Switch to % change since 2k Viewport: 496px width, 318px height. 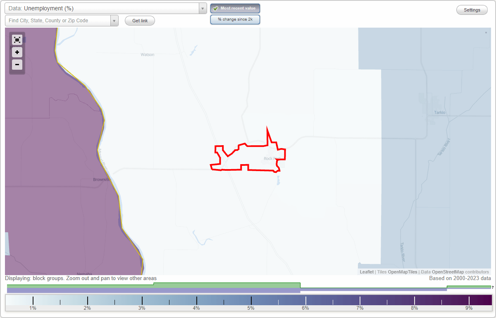tap(235, 19)
